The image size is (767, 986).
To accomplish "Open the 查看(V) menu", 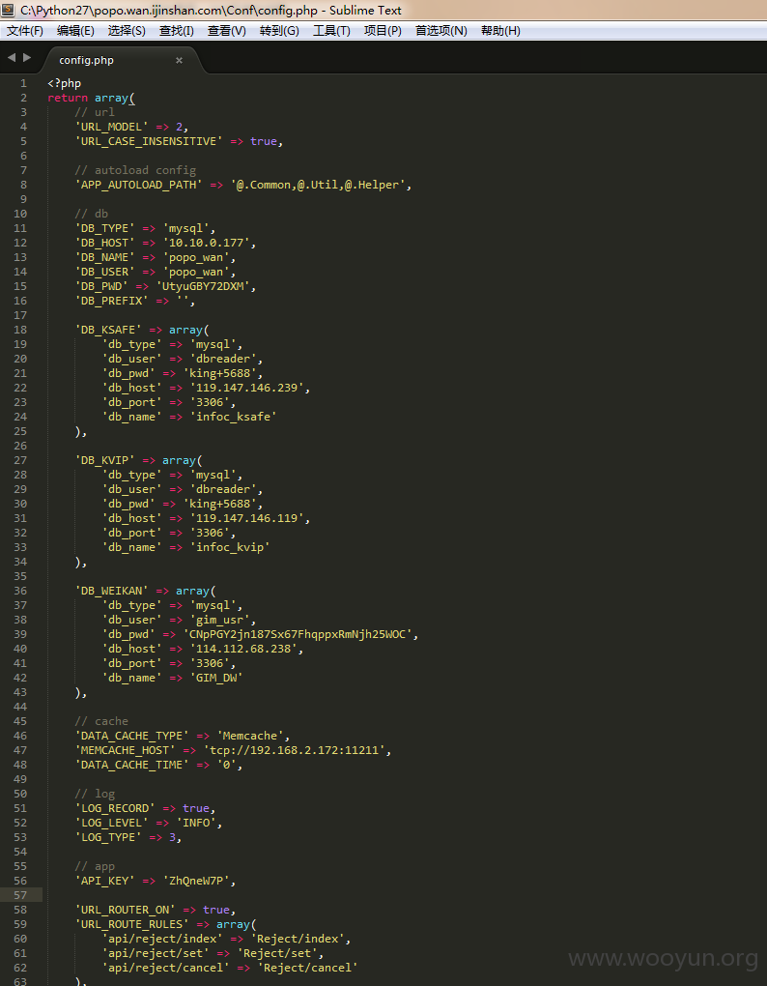I will tap(227, 31).
